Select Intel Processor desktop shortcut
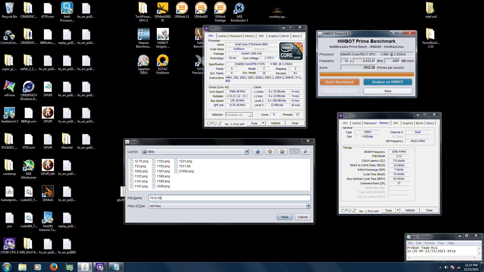The height and width of the screenshot is (272, 484). [x=67, y=12]
